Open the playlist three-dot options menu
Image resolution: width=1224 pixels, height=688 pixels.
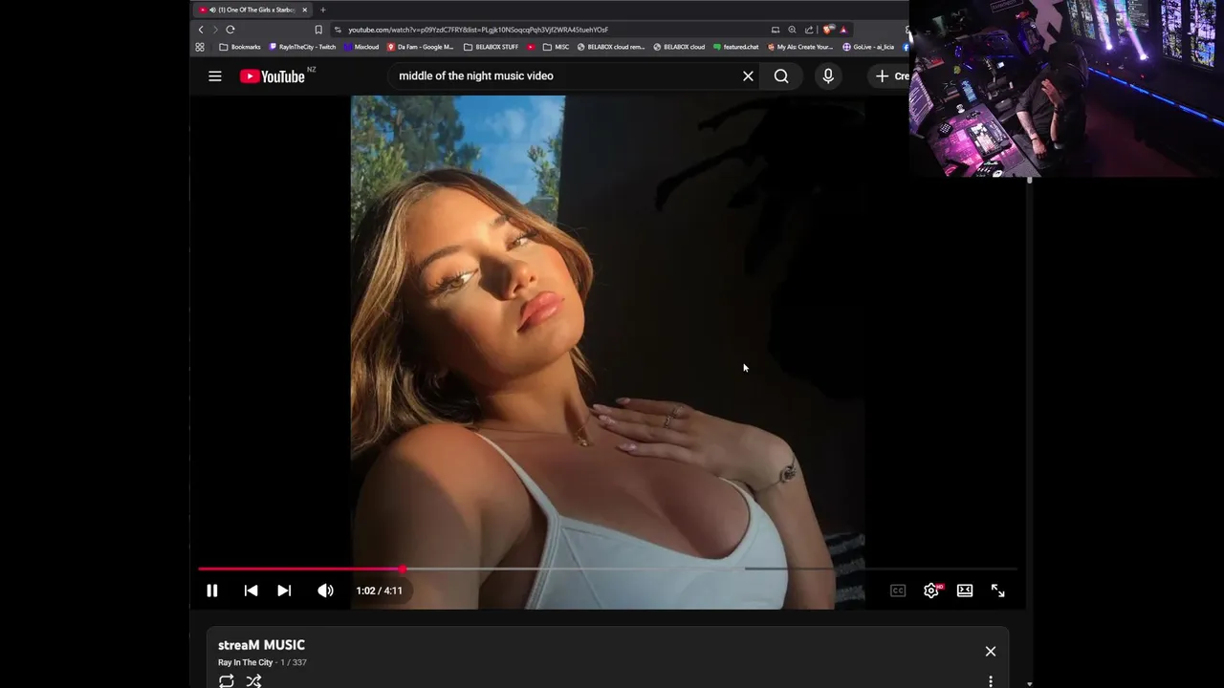pyautogui.click(x=991, y=681)
